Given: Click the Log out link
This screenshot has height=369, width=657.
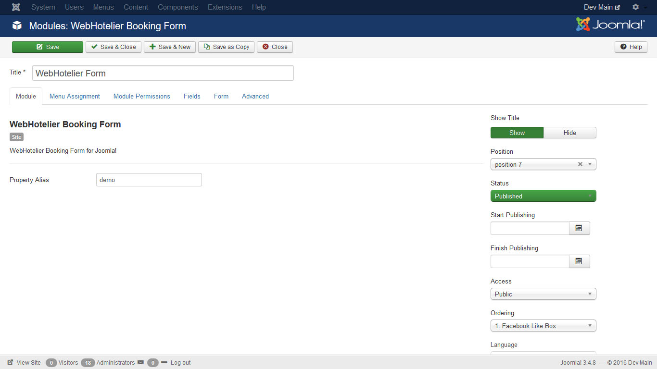Looking at the screenshot, I should [x=180, y=363].
